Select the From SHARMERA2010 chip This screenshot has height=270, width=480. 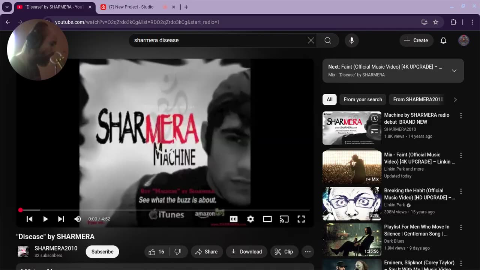[418, 99]
